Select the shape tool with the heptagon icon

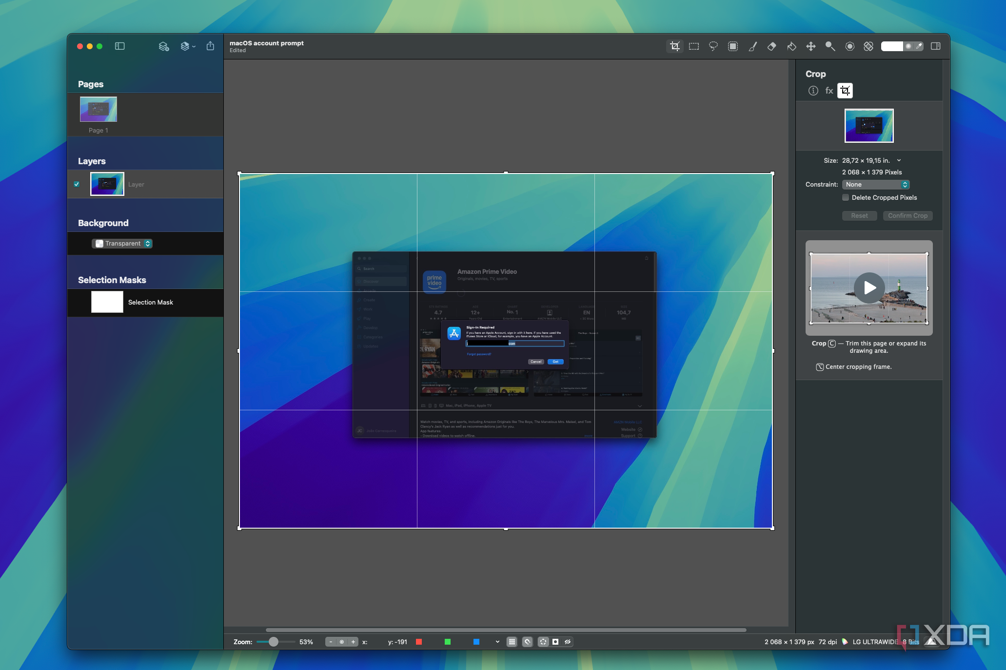click(850, 46)
